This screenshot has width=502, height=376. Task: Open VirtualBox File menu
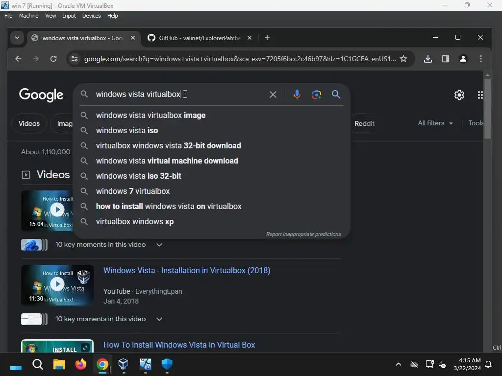click(8, 16)
